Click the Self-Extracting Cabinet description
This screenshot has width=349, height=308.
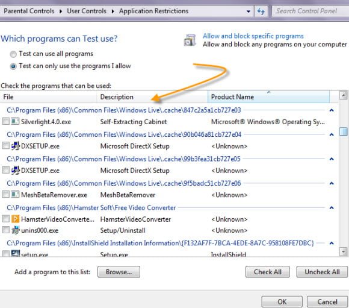point(134,122)
